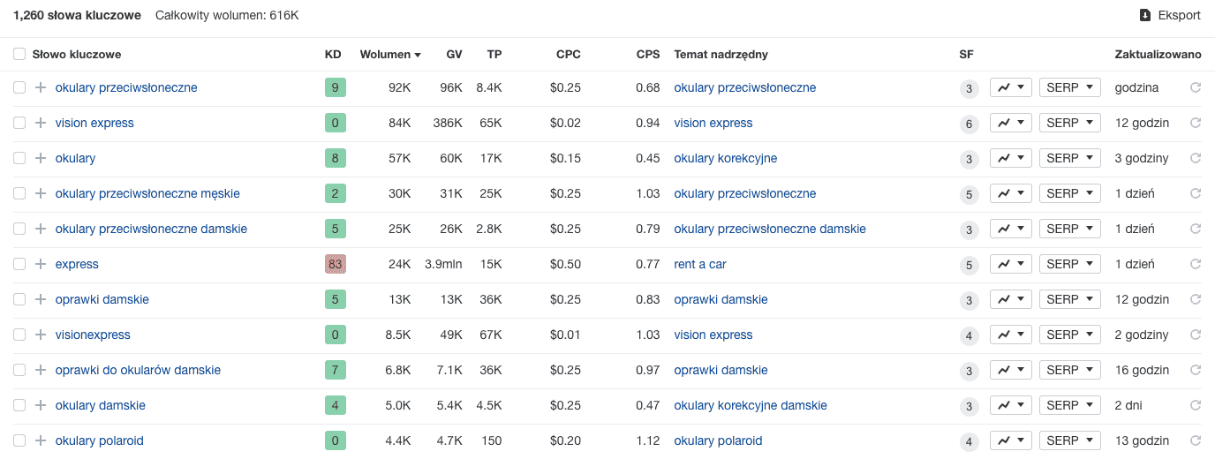
Task: Sort table by KD column header
Action: pos(333,54)
